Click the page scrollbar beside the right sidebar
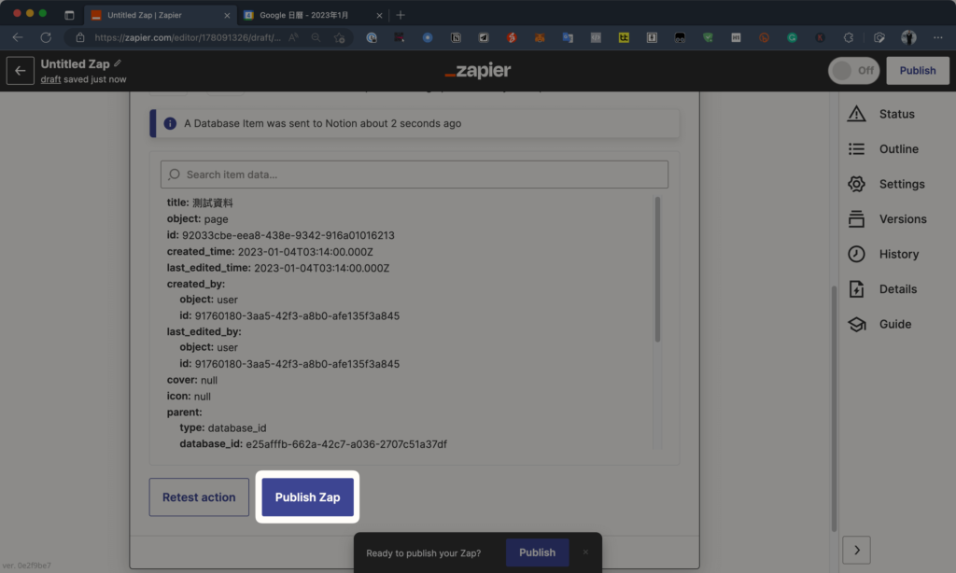This screenshot has height=573, width=956. click(834, 409)
